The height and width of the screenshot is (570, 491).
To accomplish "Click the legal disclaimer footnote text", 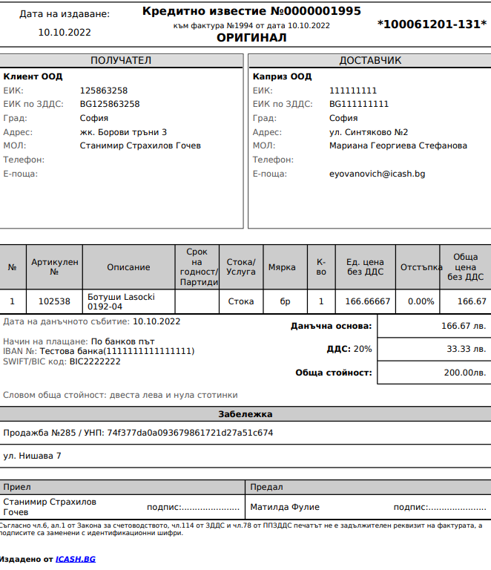I will pos(241,529).
